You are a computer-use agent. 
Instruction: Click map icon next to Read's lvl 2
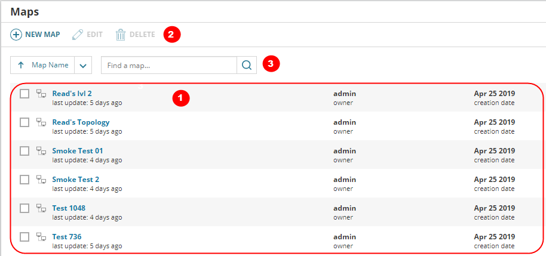coord(41,94)
